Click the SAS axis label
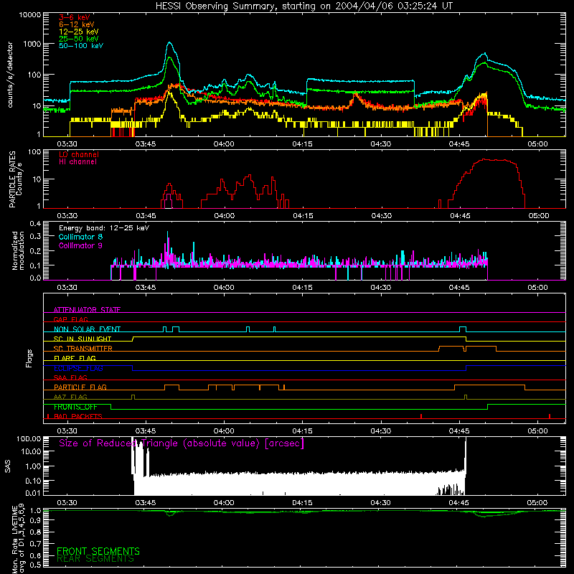Screen dimensions: 574x574 (7, 466)
